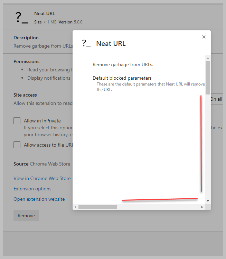Click the vertical scrollbar thumb in the dialog
The image size is (226, 259).
point(208,78)
